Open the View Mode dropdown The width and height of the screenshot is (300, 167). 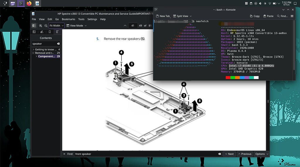pyautogui.click(x=77, y=25)
